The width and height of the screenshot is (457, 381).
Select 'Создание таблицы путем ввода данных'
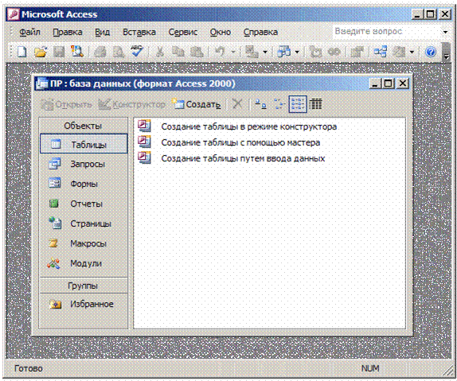232,158
